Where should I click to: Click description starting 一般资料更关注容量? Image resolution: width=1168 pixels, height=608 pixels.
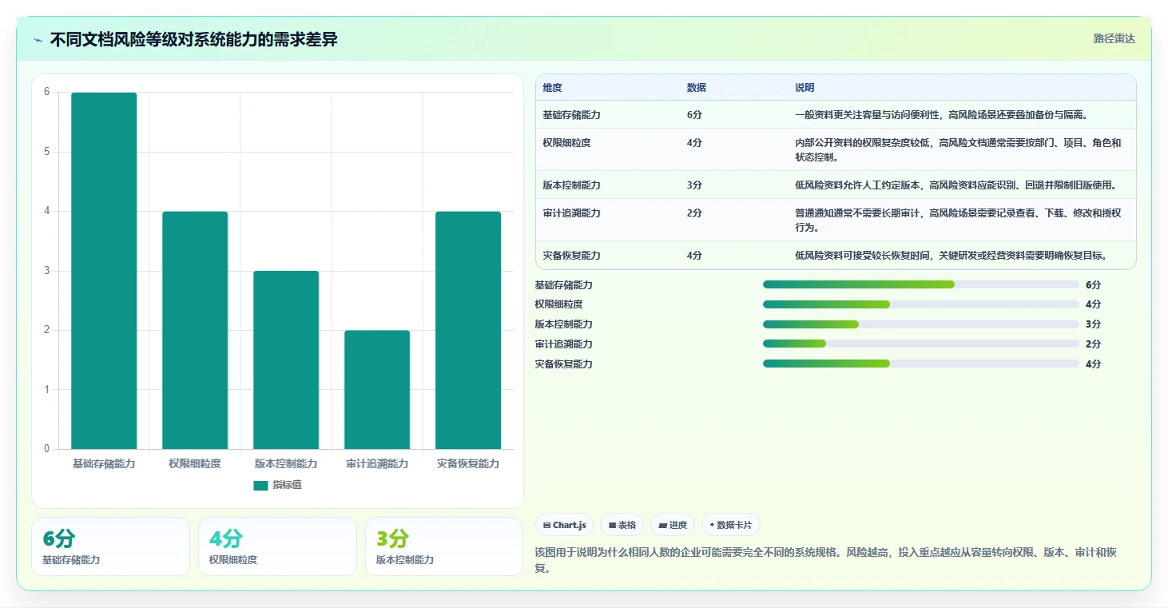tap(941, 115)
